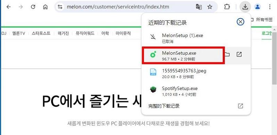Select cancelled MelonSetup (1).exe entry

[196, 38]
